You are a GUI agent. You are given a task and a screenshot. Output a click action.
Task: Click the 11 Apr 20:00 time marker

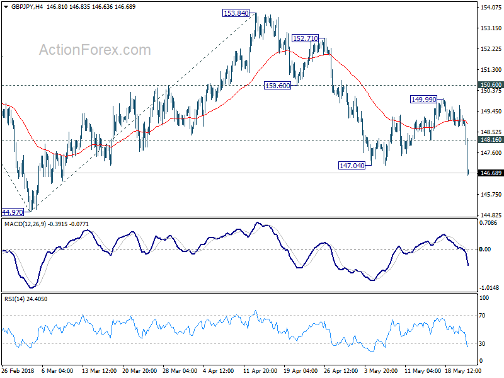(260, 370)
